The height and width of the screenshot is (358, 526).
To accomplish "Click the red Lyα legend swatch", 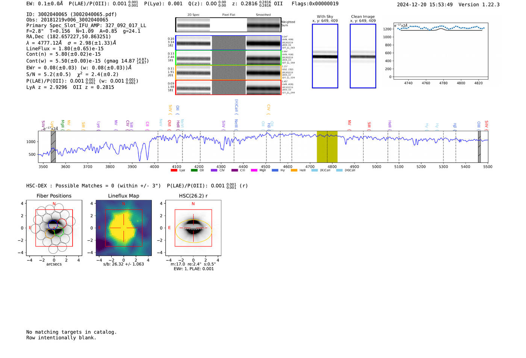I will (174, 171).
